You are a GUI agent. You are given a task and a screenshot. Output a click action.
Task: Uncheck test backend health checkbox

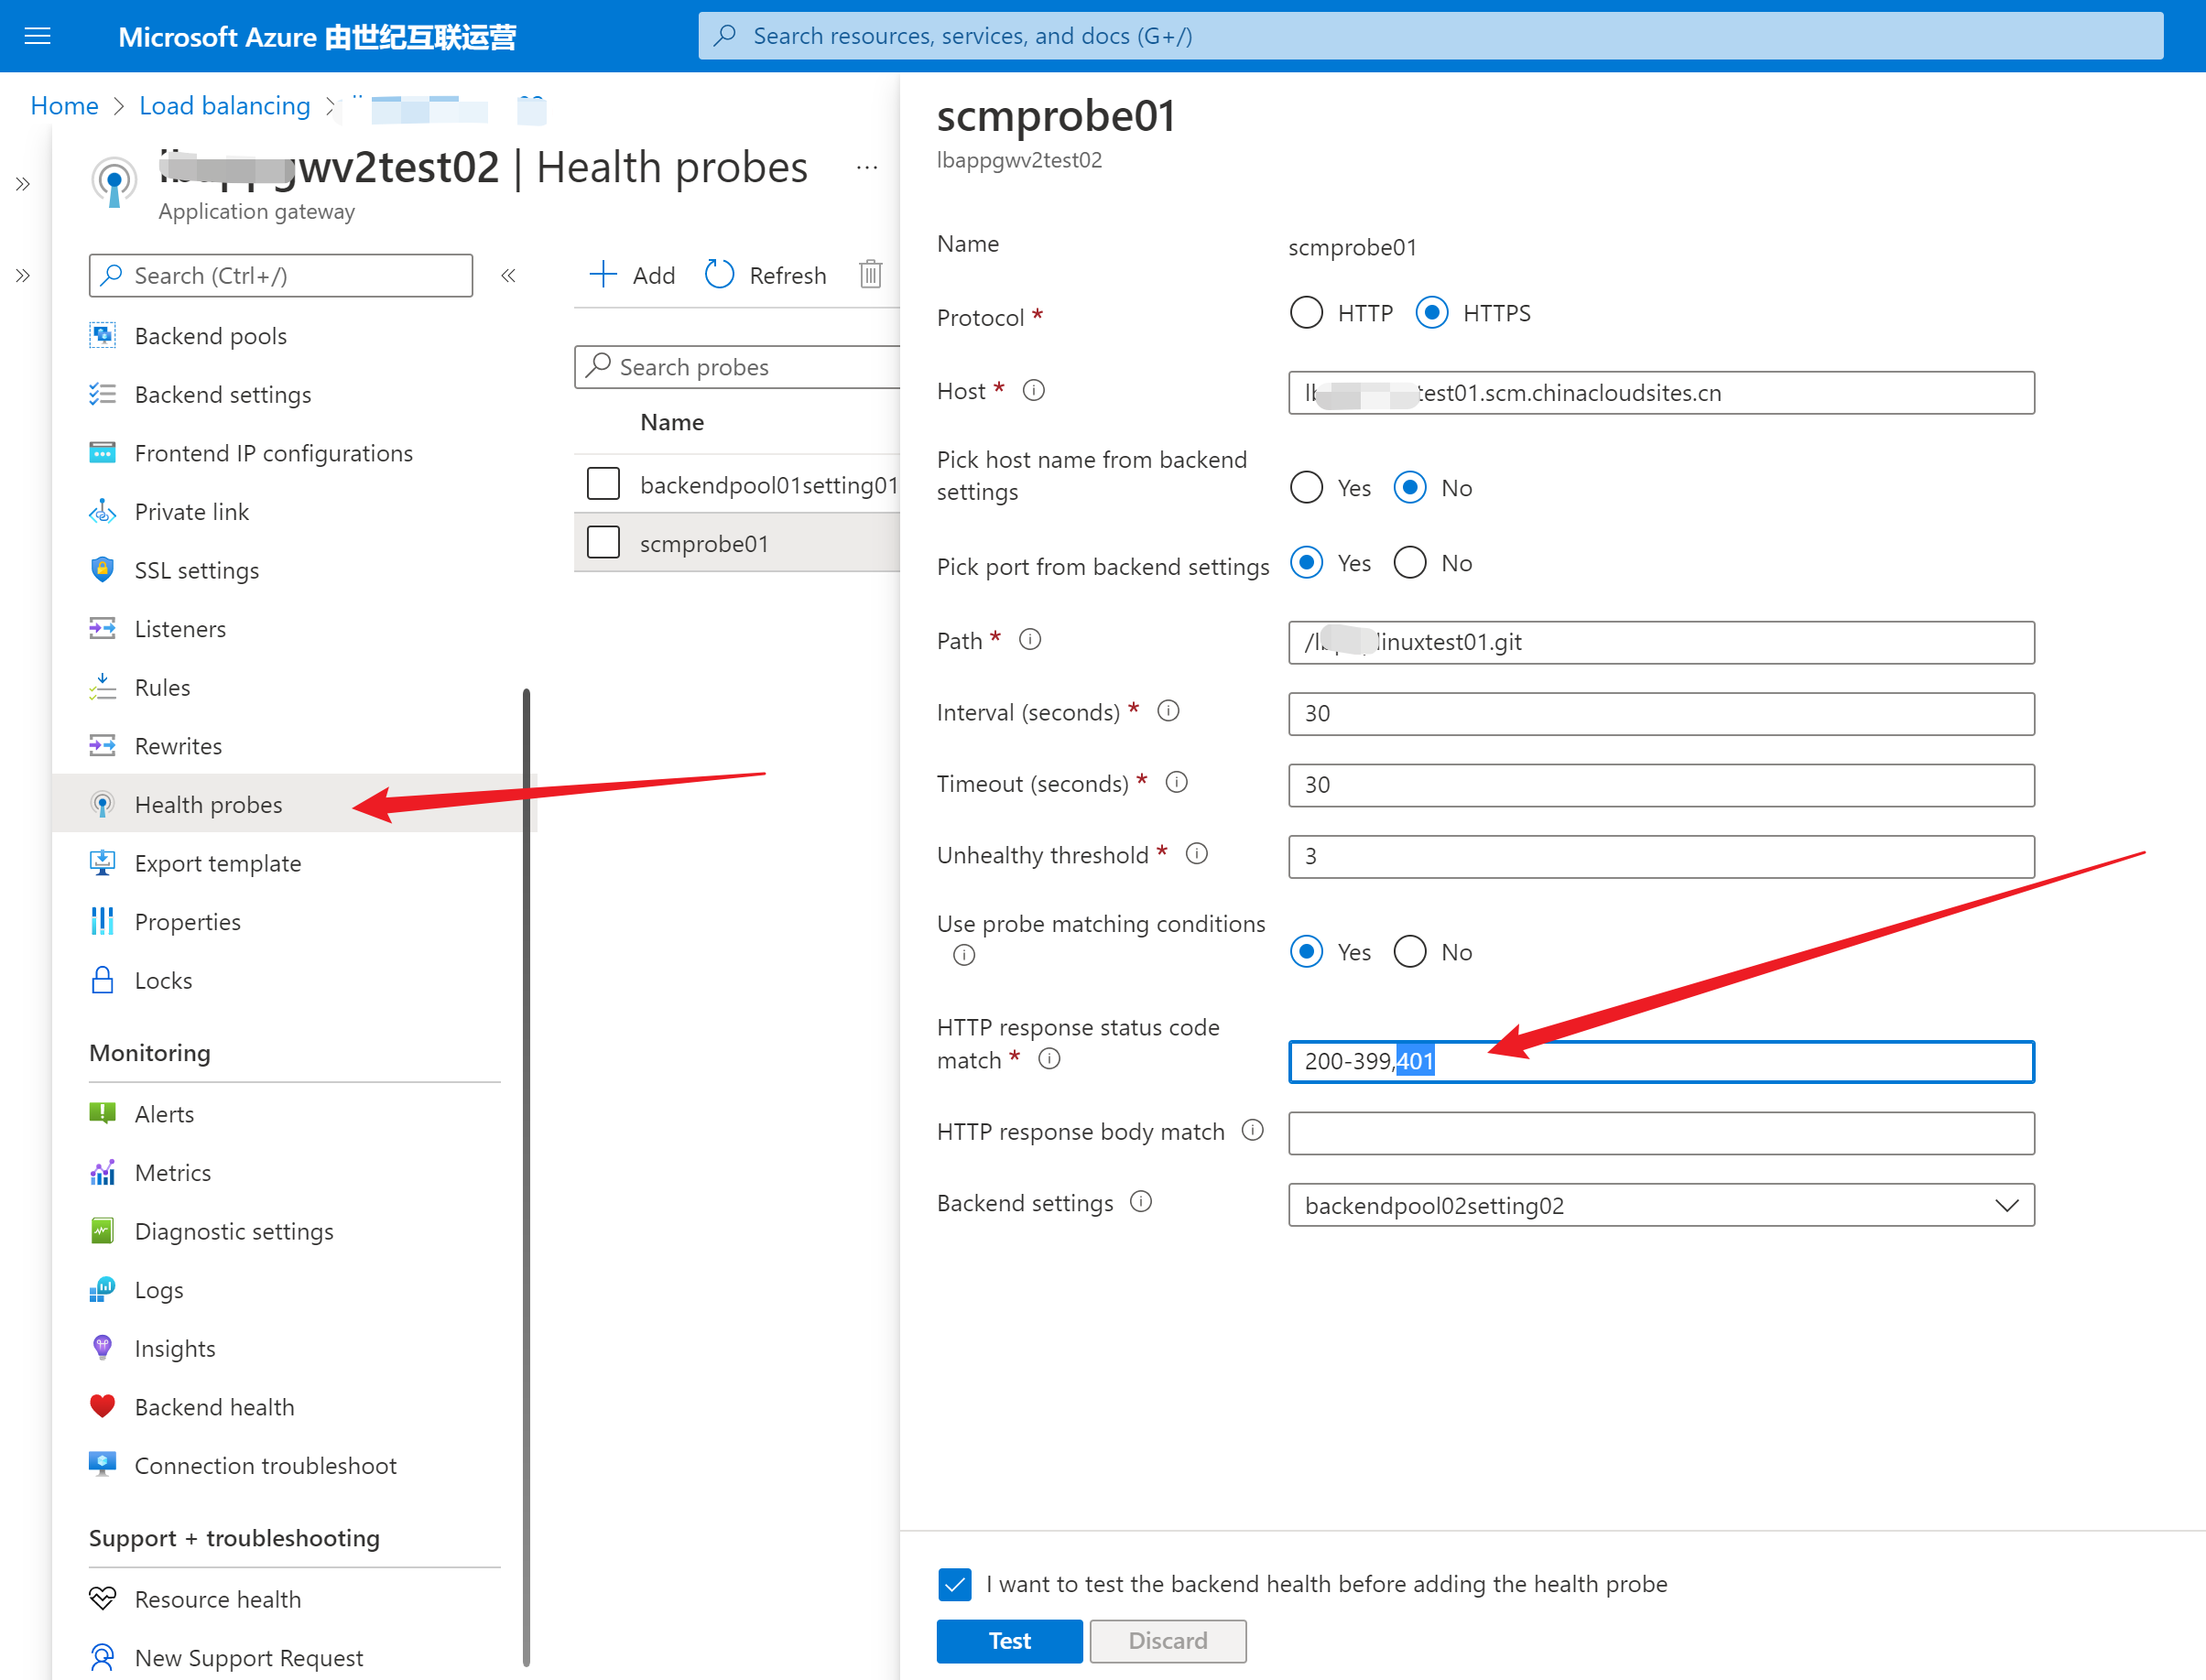click(955, 1584)
